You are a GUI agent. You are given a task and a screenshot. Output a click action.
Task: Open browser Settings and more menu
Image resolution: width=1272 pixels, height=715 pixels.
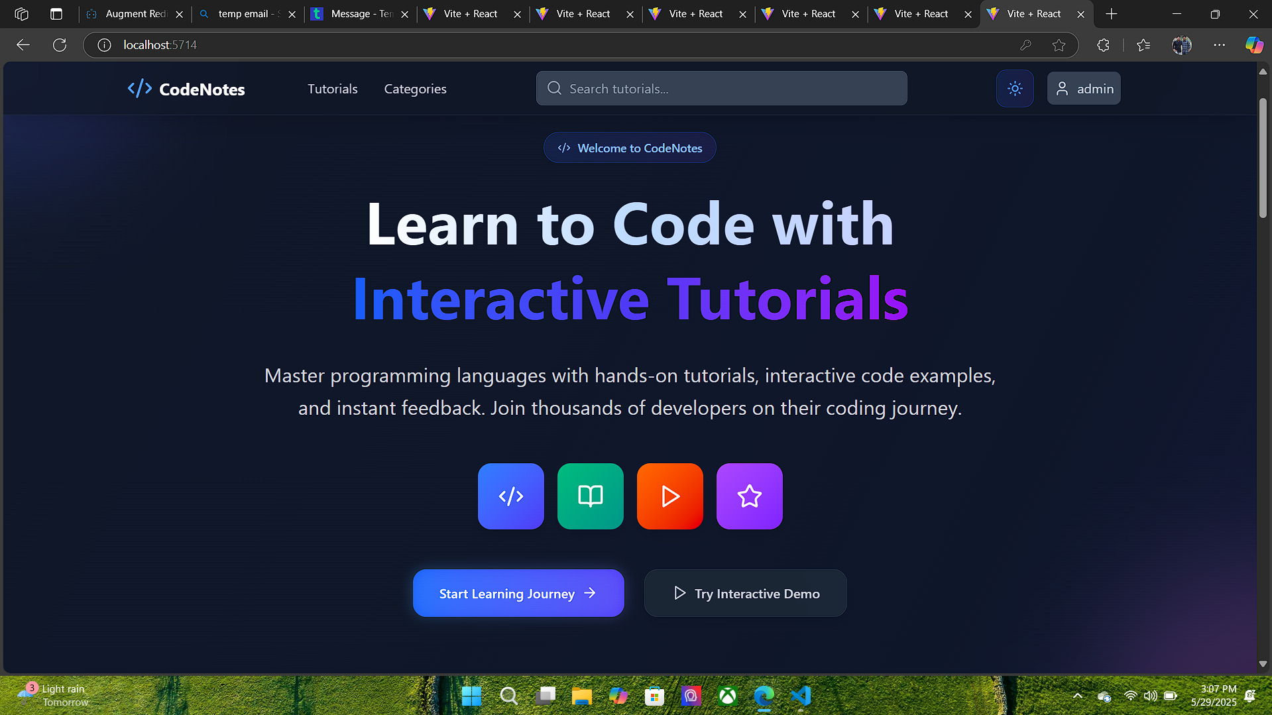[x=1219, y=45]
